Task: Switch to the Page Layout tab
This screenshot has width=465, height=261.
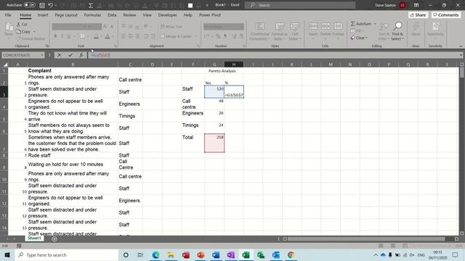Action: click(66, 14)
